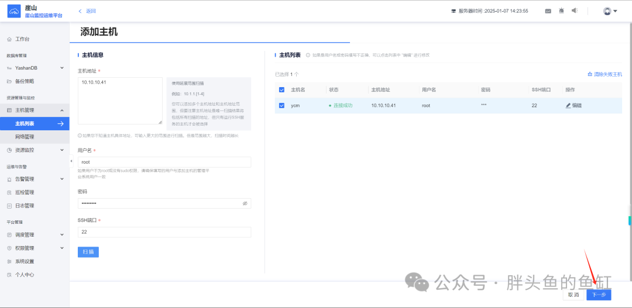
Task: Open the user avatar menu
Action: point(610,11)
